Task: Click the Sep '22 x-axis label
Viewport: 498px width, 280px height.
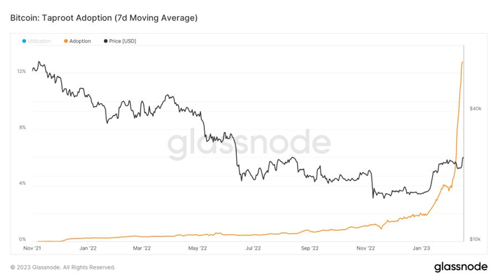Action: tap(309, 248)
